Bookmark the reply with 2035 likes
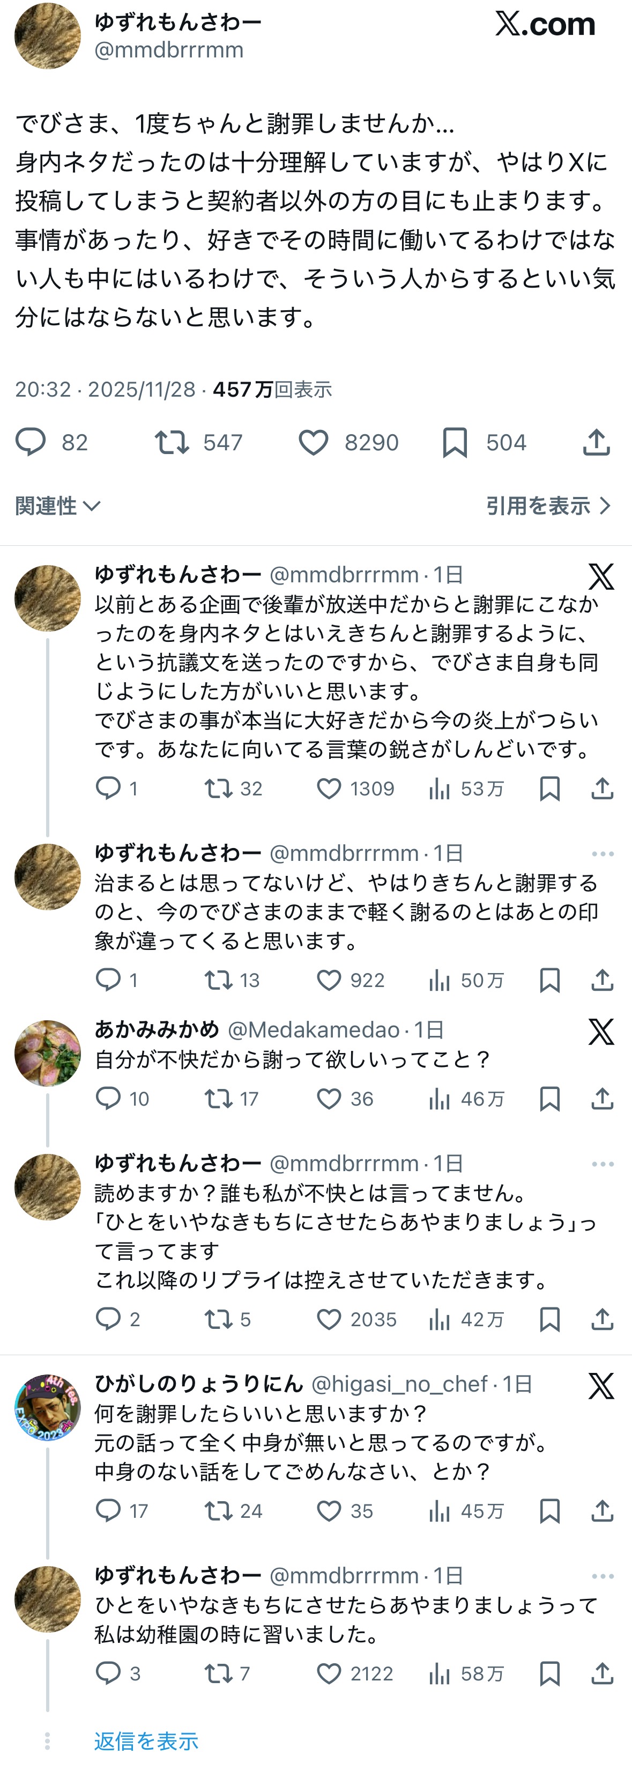This screenshot has height=1769, width=632. [x=549, y=1319]
